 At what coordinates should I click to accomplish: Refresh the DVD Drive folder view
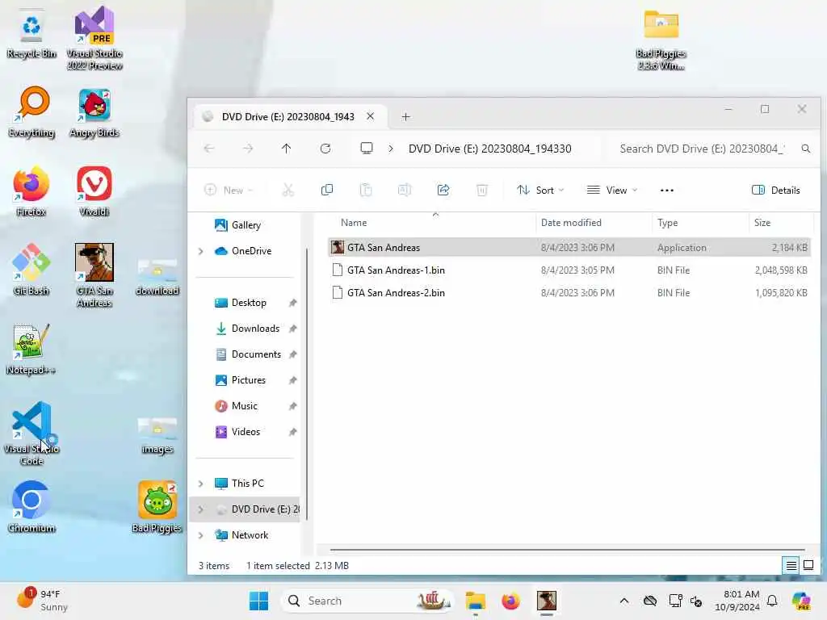pos(325,149)
